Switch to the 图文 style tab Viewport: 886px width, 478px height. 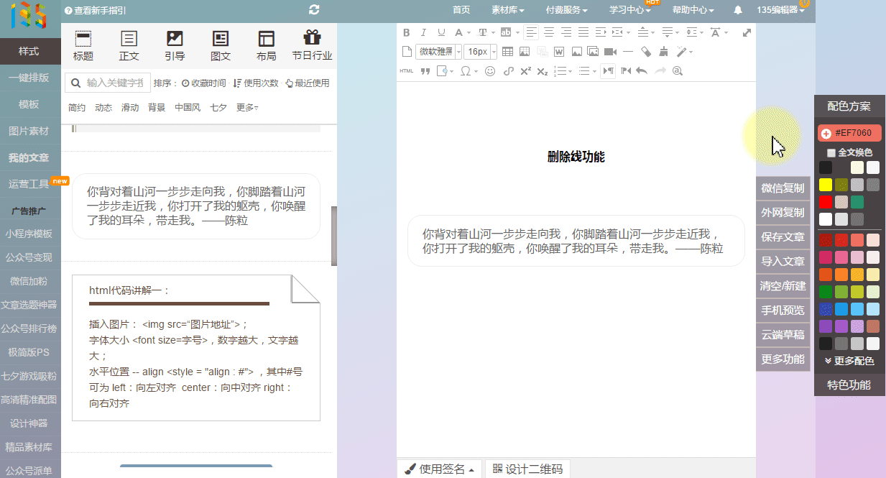coord(221,45)
